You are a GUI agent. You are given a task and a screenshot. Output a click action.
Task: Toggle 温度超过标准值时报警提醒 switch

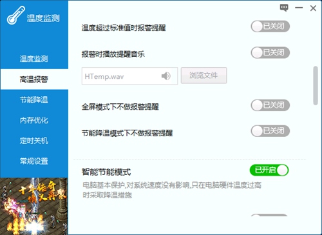[270, 26]
